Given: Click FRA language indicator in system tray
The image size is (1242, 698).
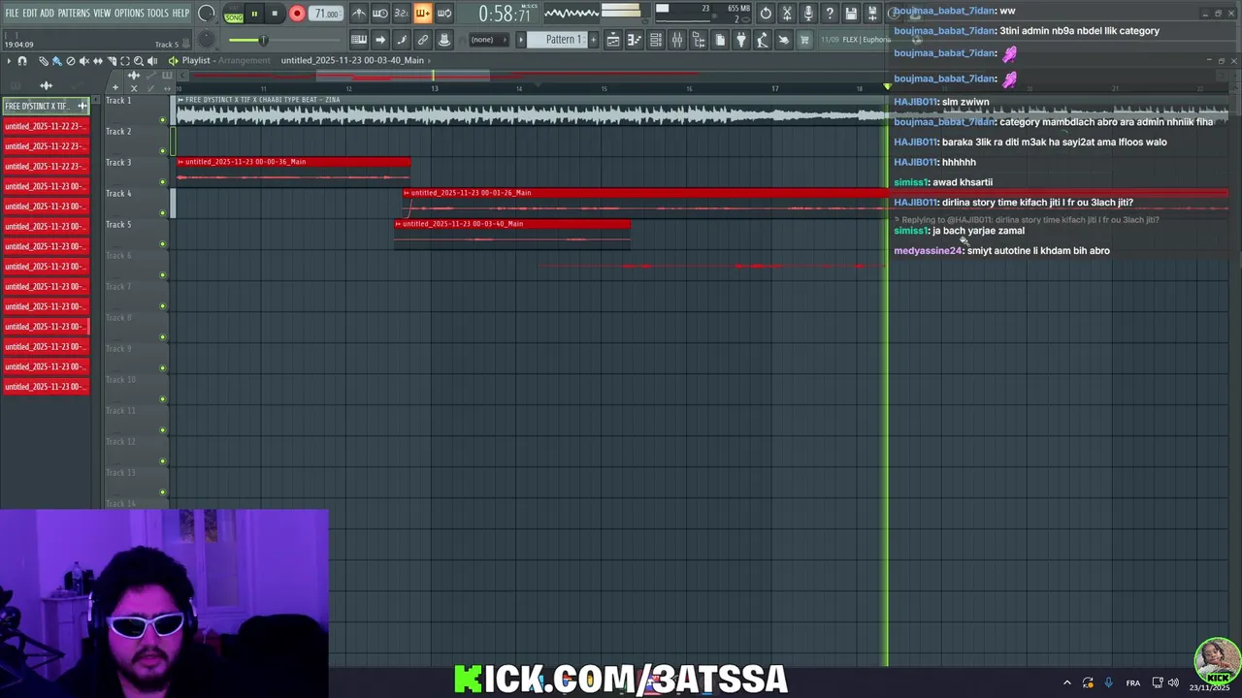Looking at the screenshot, I should pyautogui.click(x=1132, y=683).
